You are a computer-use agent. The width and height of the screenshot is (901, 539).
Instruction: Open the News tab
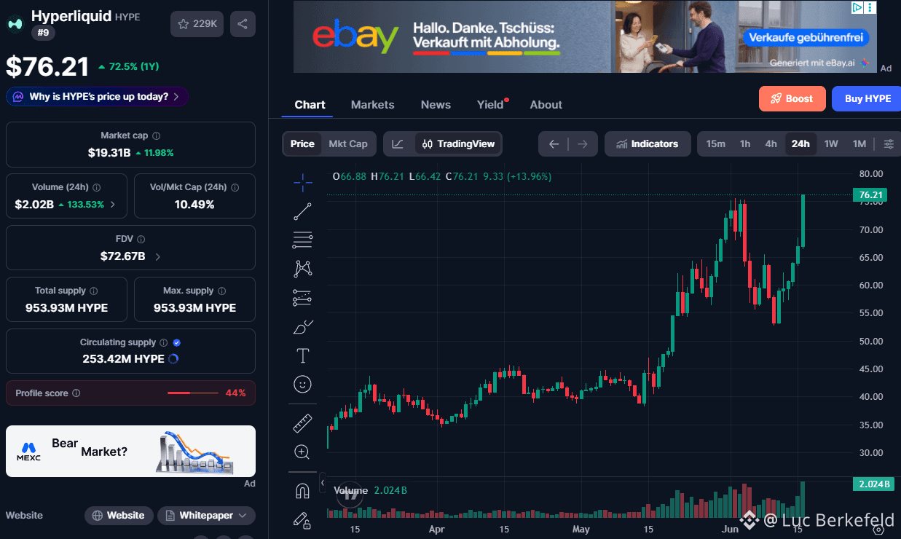click(x=436, y=105)
